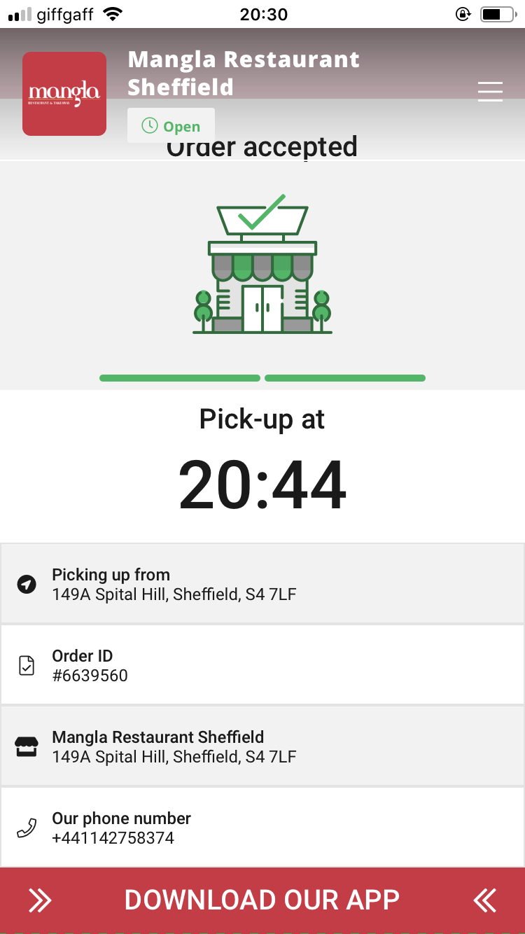This screenshot has height=934, width=525.
Task: Tap the storefront icon
Action: (x=27, y=746)
